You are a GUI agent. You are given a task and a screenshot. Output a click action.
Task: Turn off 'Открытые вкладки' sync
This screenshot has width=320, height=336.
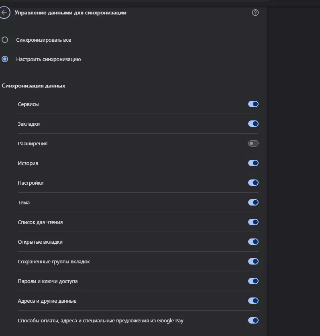coord(253,242)
